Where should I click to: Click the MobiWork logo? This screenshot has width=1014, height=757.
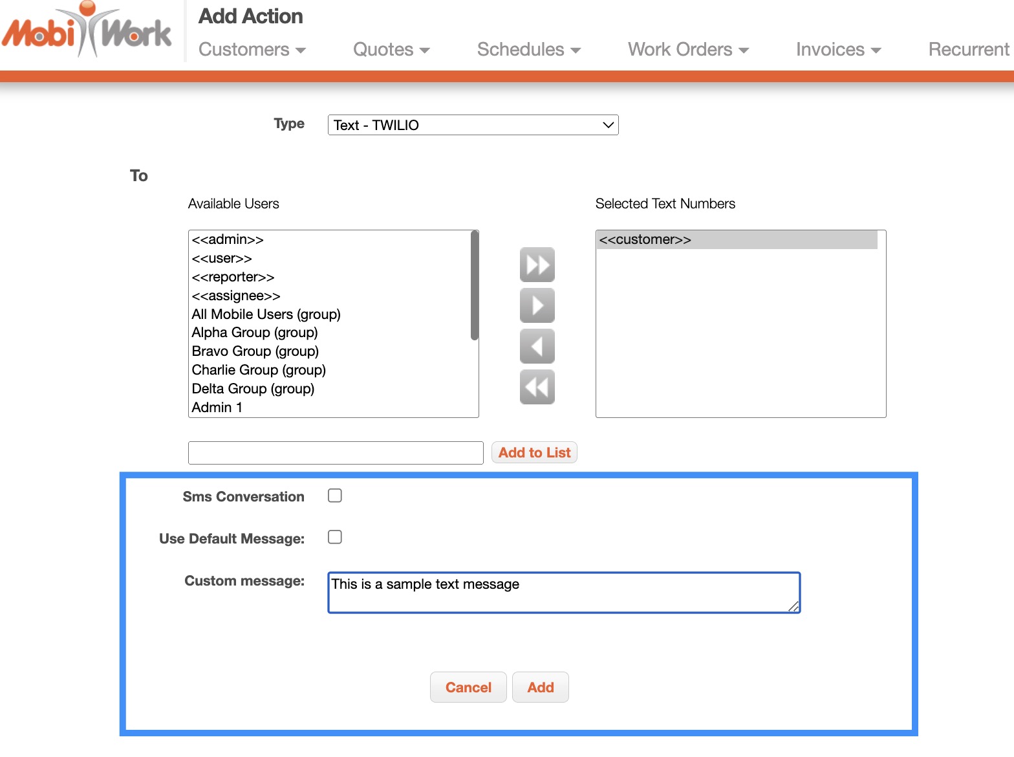[x=87, y=31]
